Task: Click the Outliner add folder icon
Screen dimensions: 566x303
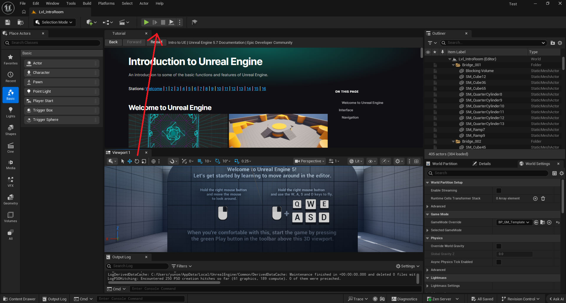Action: point(553,43)
